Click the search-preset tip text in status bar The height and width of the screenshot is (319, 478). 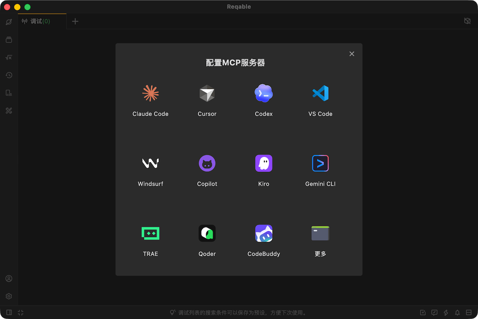pos(242,313)
